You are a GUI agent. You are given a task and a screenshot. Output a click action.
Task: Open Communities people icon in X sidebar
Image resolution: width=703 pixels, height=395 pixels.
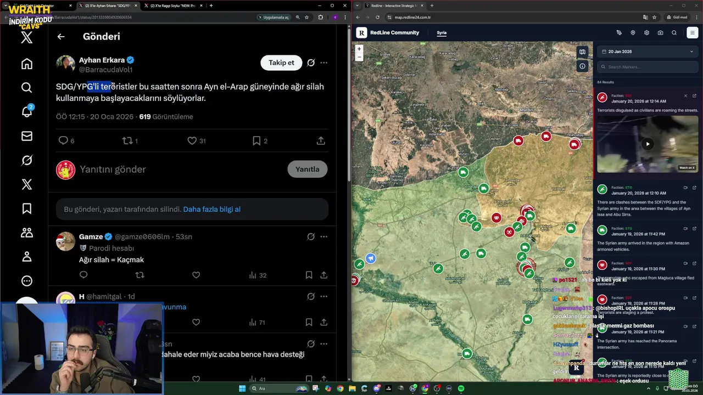coord(26,233)
